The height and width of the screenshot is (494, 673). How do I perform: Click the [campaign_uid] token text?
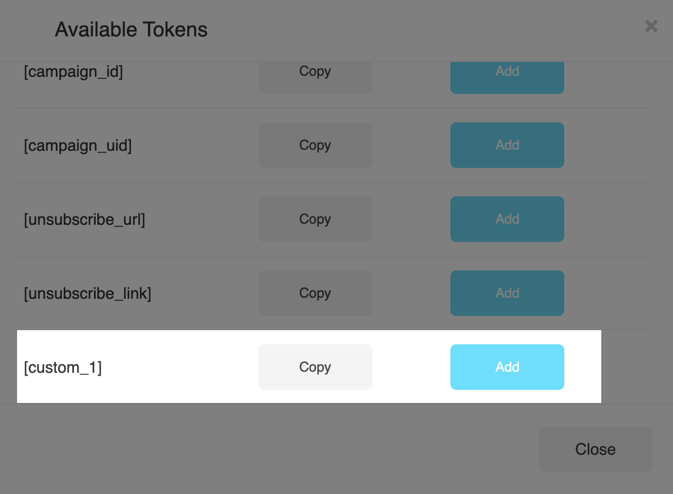click(x=77, y=146)
